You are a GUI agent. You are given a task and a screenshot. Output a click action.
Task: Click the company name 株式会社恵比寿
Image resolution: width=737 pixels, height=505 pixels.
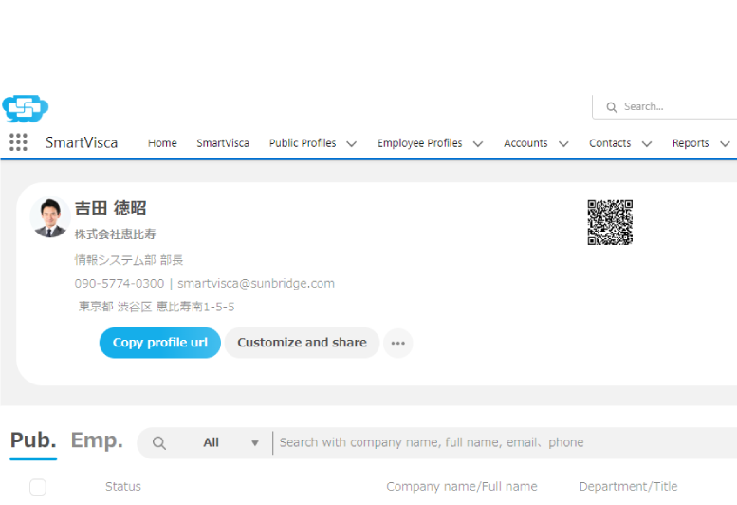[x=115, y=234]
